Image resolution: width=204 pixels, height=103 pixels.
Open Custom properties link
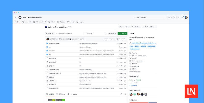coord(136,61)
